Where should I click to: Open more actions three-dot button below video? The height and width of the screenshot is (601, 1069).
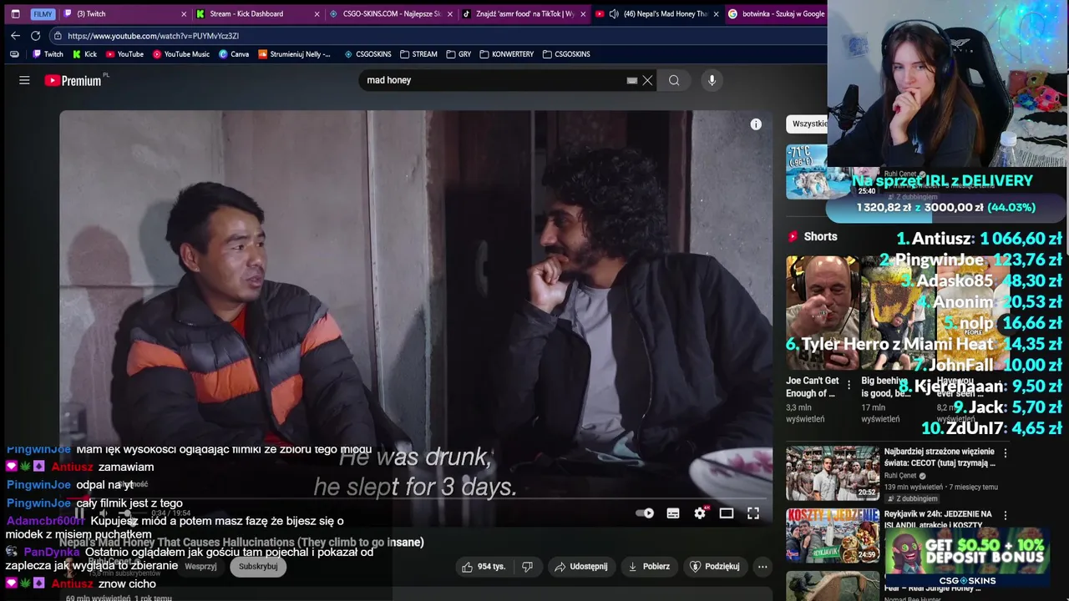pyautogui.click(x=762, y=566)
